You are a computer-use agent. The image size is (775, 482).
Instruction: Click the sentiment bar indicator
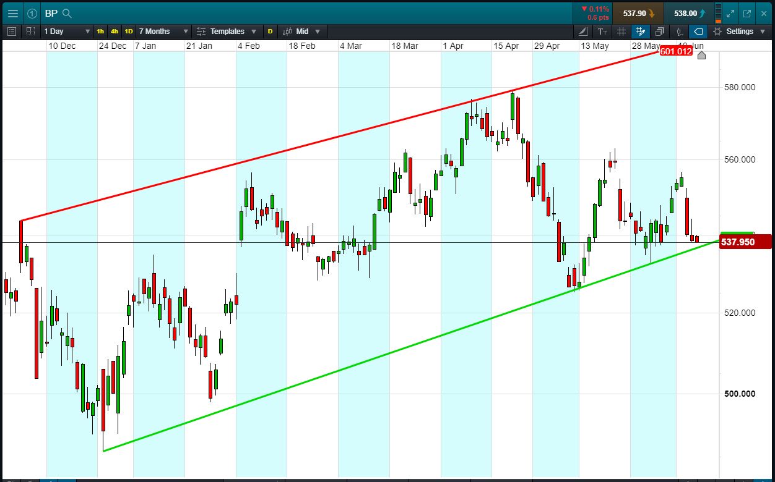point(718,13)
